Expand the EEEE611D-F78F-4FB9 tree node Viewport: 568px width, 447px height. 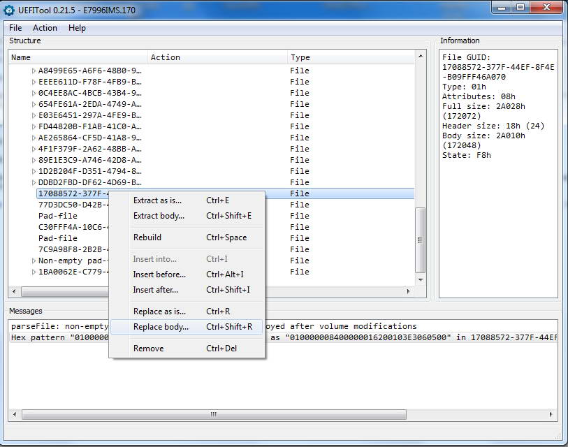pos(34,82)
